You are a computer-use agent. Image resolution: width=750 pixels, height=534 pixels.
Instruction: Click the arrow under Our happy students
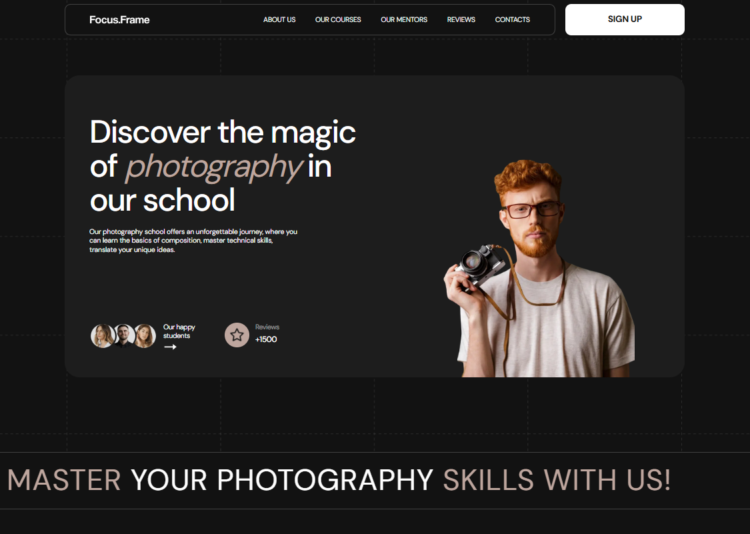coord(170,347)
